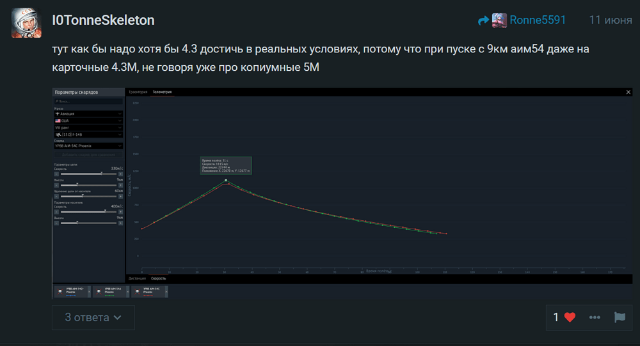The image size is (640, 346).
Task: Click 'Добавить снаряд для сравнения' button
Action: tap(88, 154)
